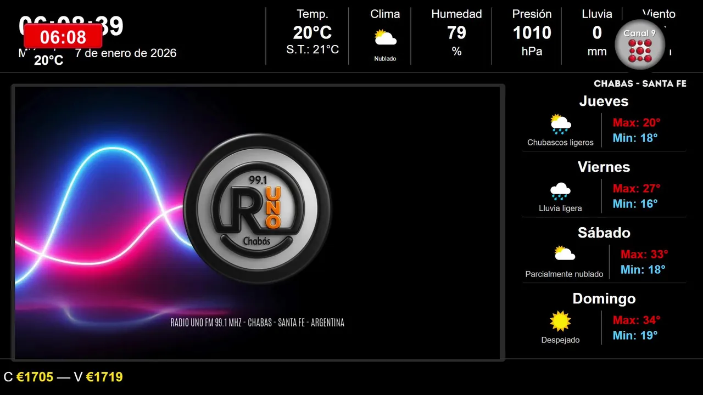
Task: Click the Despejado label
Action: coord(560,340)
